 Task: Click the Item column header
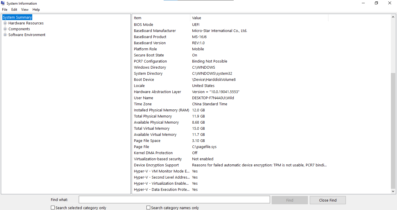tap(161, 18)
